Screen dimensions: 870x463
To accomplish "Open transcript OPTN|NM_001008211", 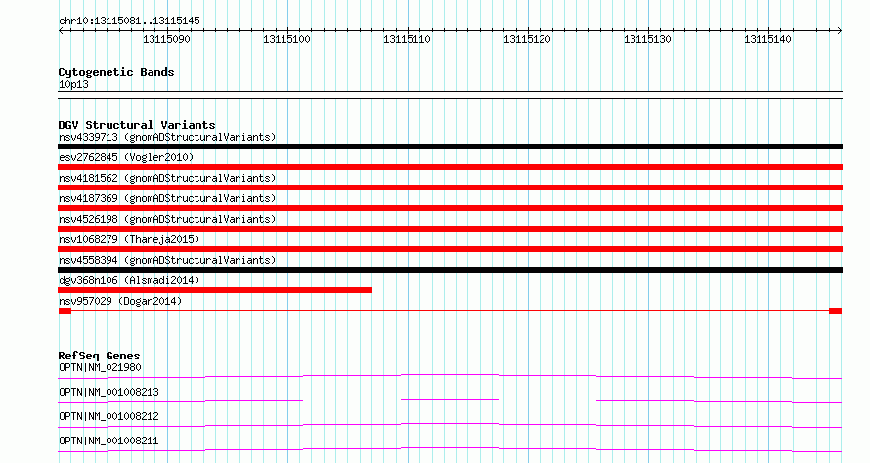I will coord(109,441).
